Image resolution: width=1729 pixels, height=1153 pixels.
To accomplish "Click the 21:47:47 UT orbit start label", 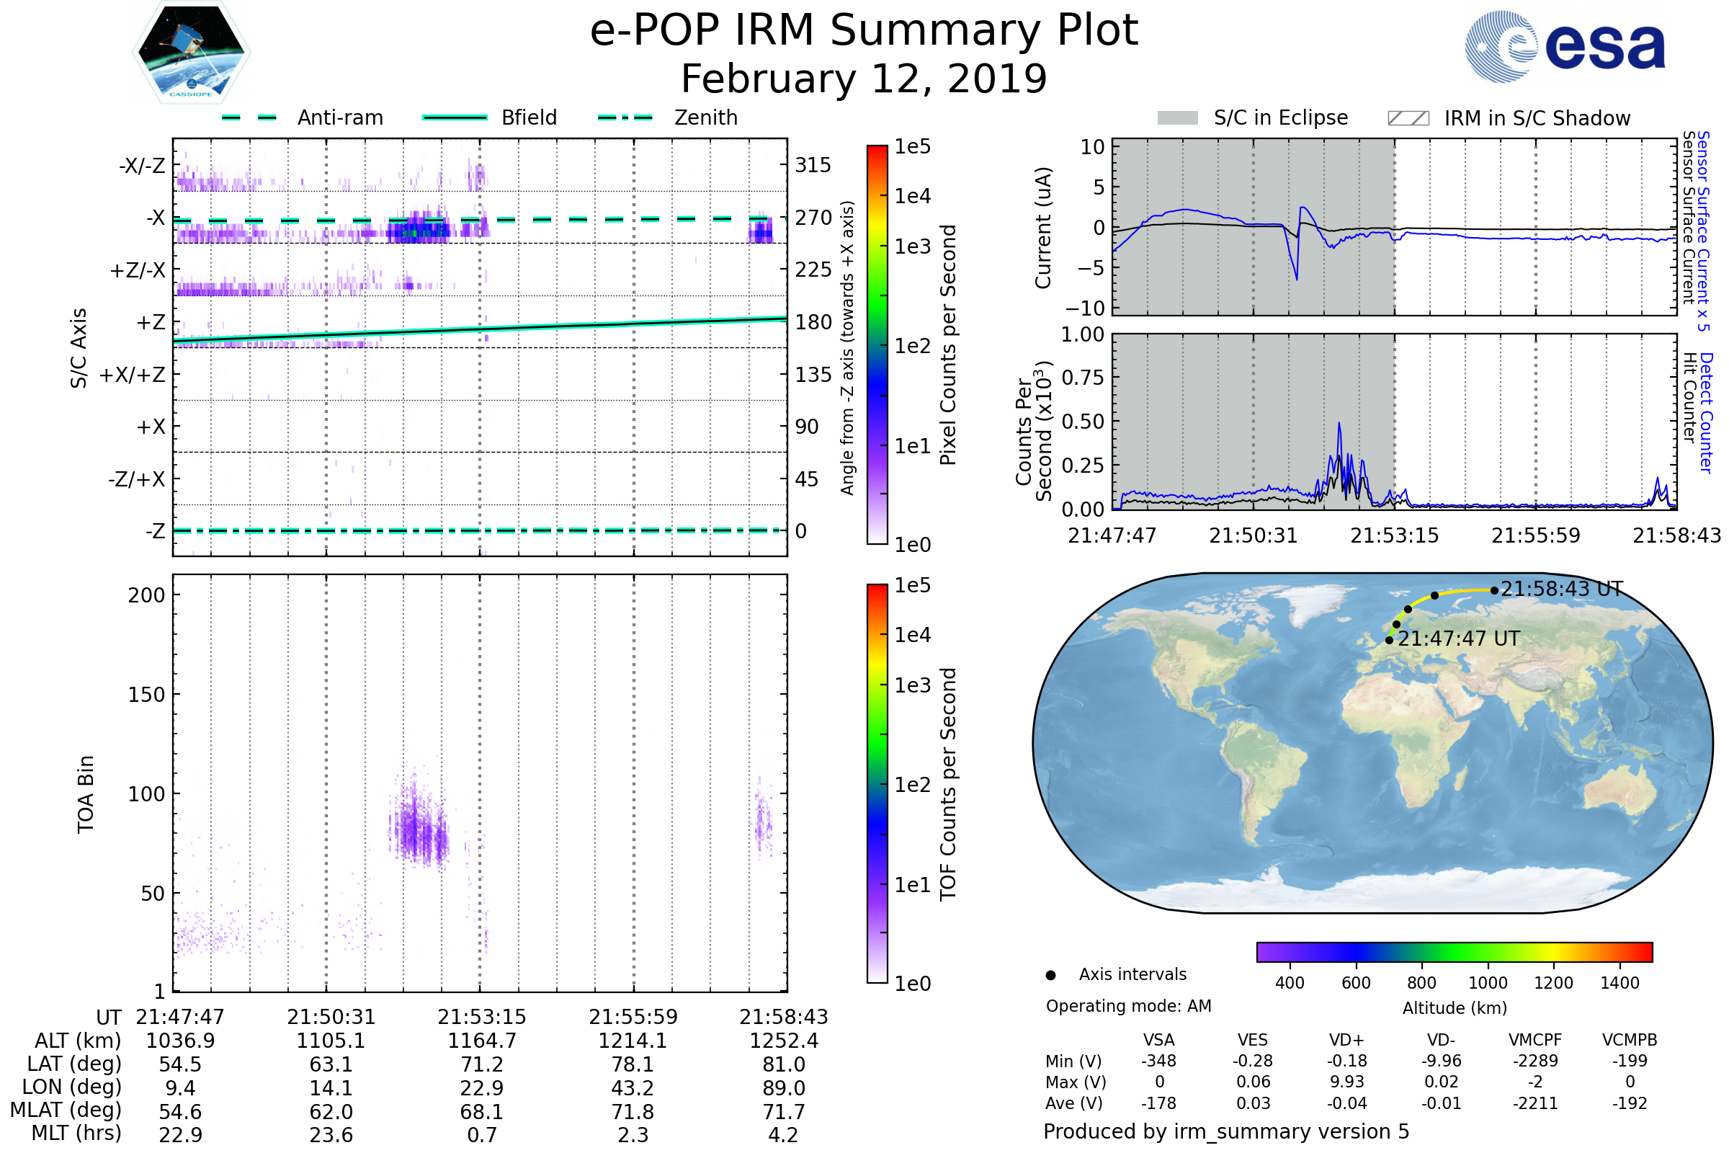I will (1458, 638).
